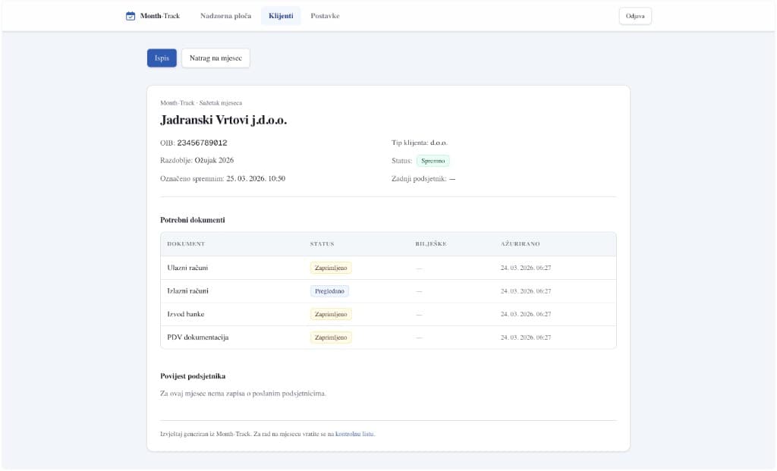777x471 pixels.
Task: Click the DOKUMENT column header
Action: [x=187, y=244]
